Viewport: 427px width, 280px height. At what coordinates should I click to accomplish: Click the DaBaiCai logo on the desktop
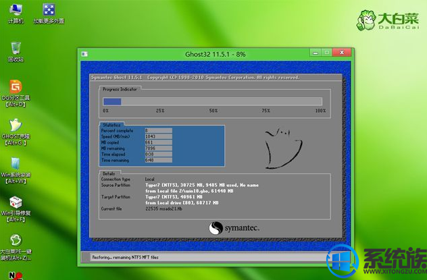(388, 20)
